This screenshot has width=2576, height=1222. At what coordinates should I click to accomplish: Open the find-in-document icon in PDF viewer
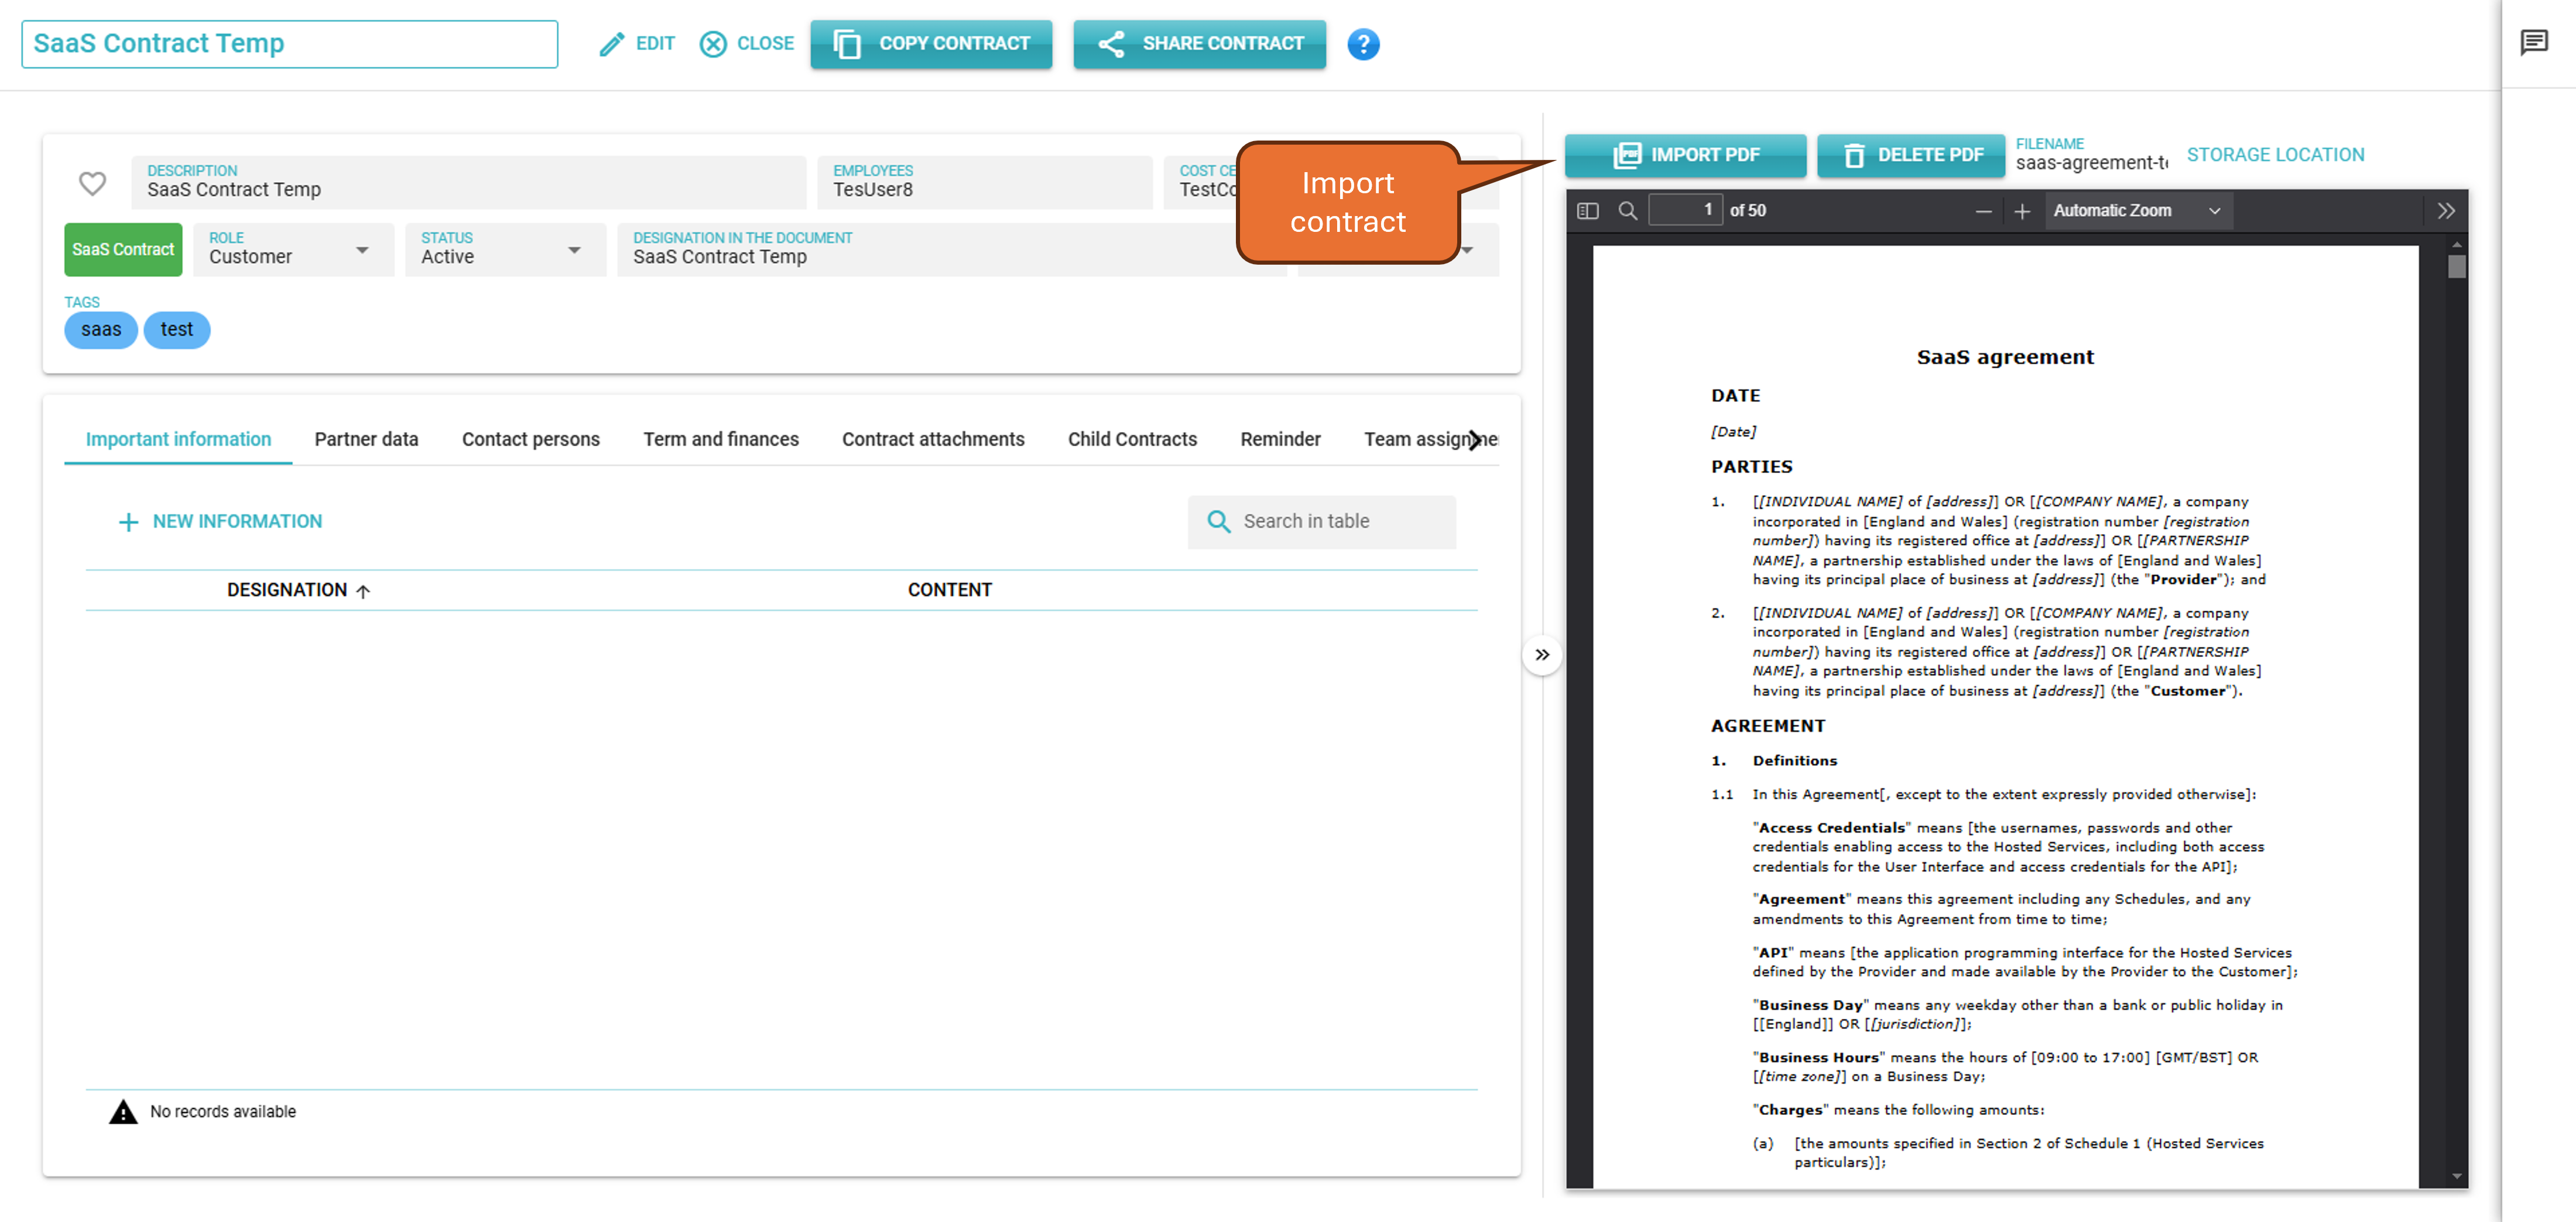coord(1627,210)
